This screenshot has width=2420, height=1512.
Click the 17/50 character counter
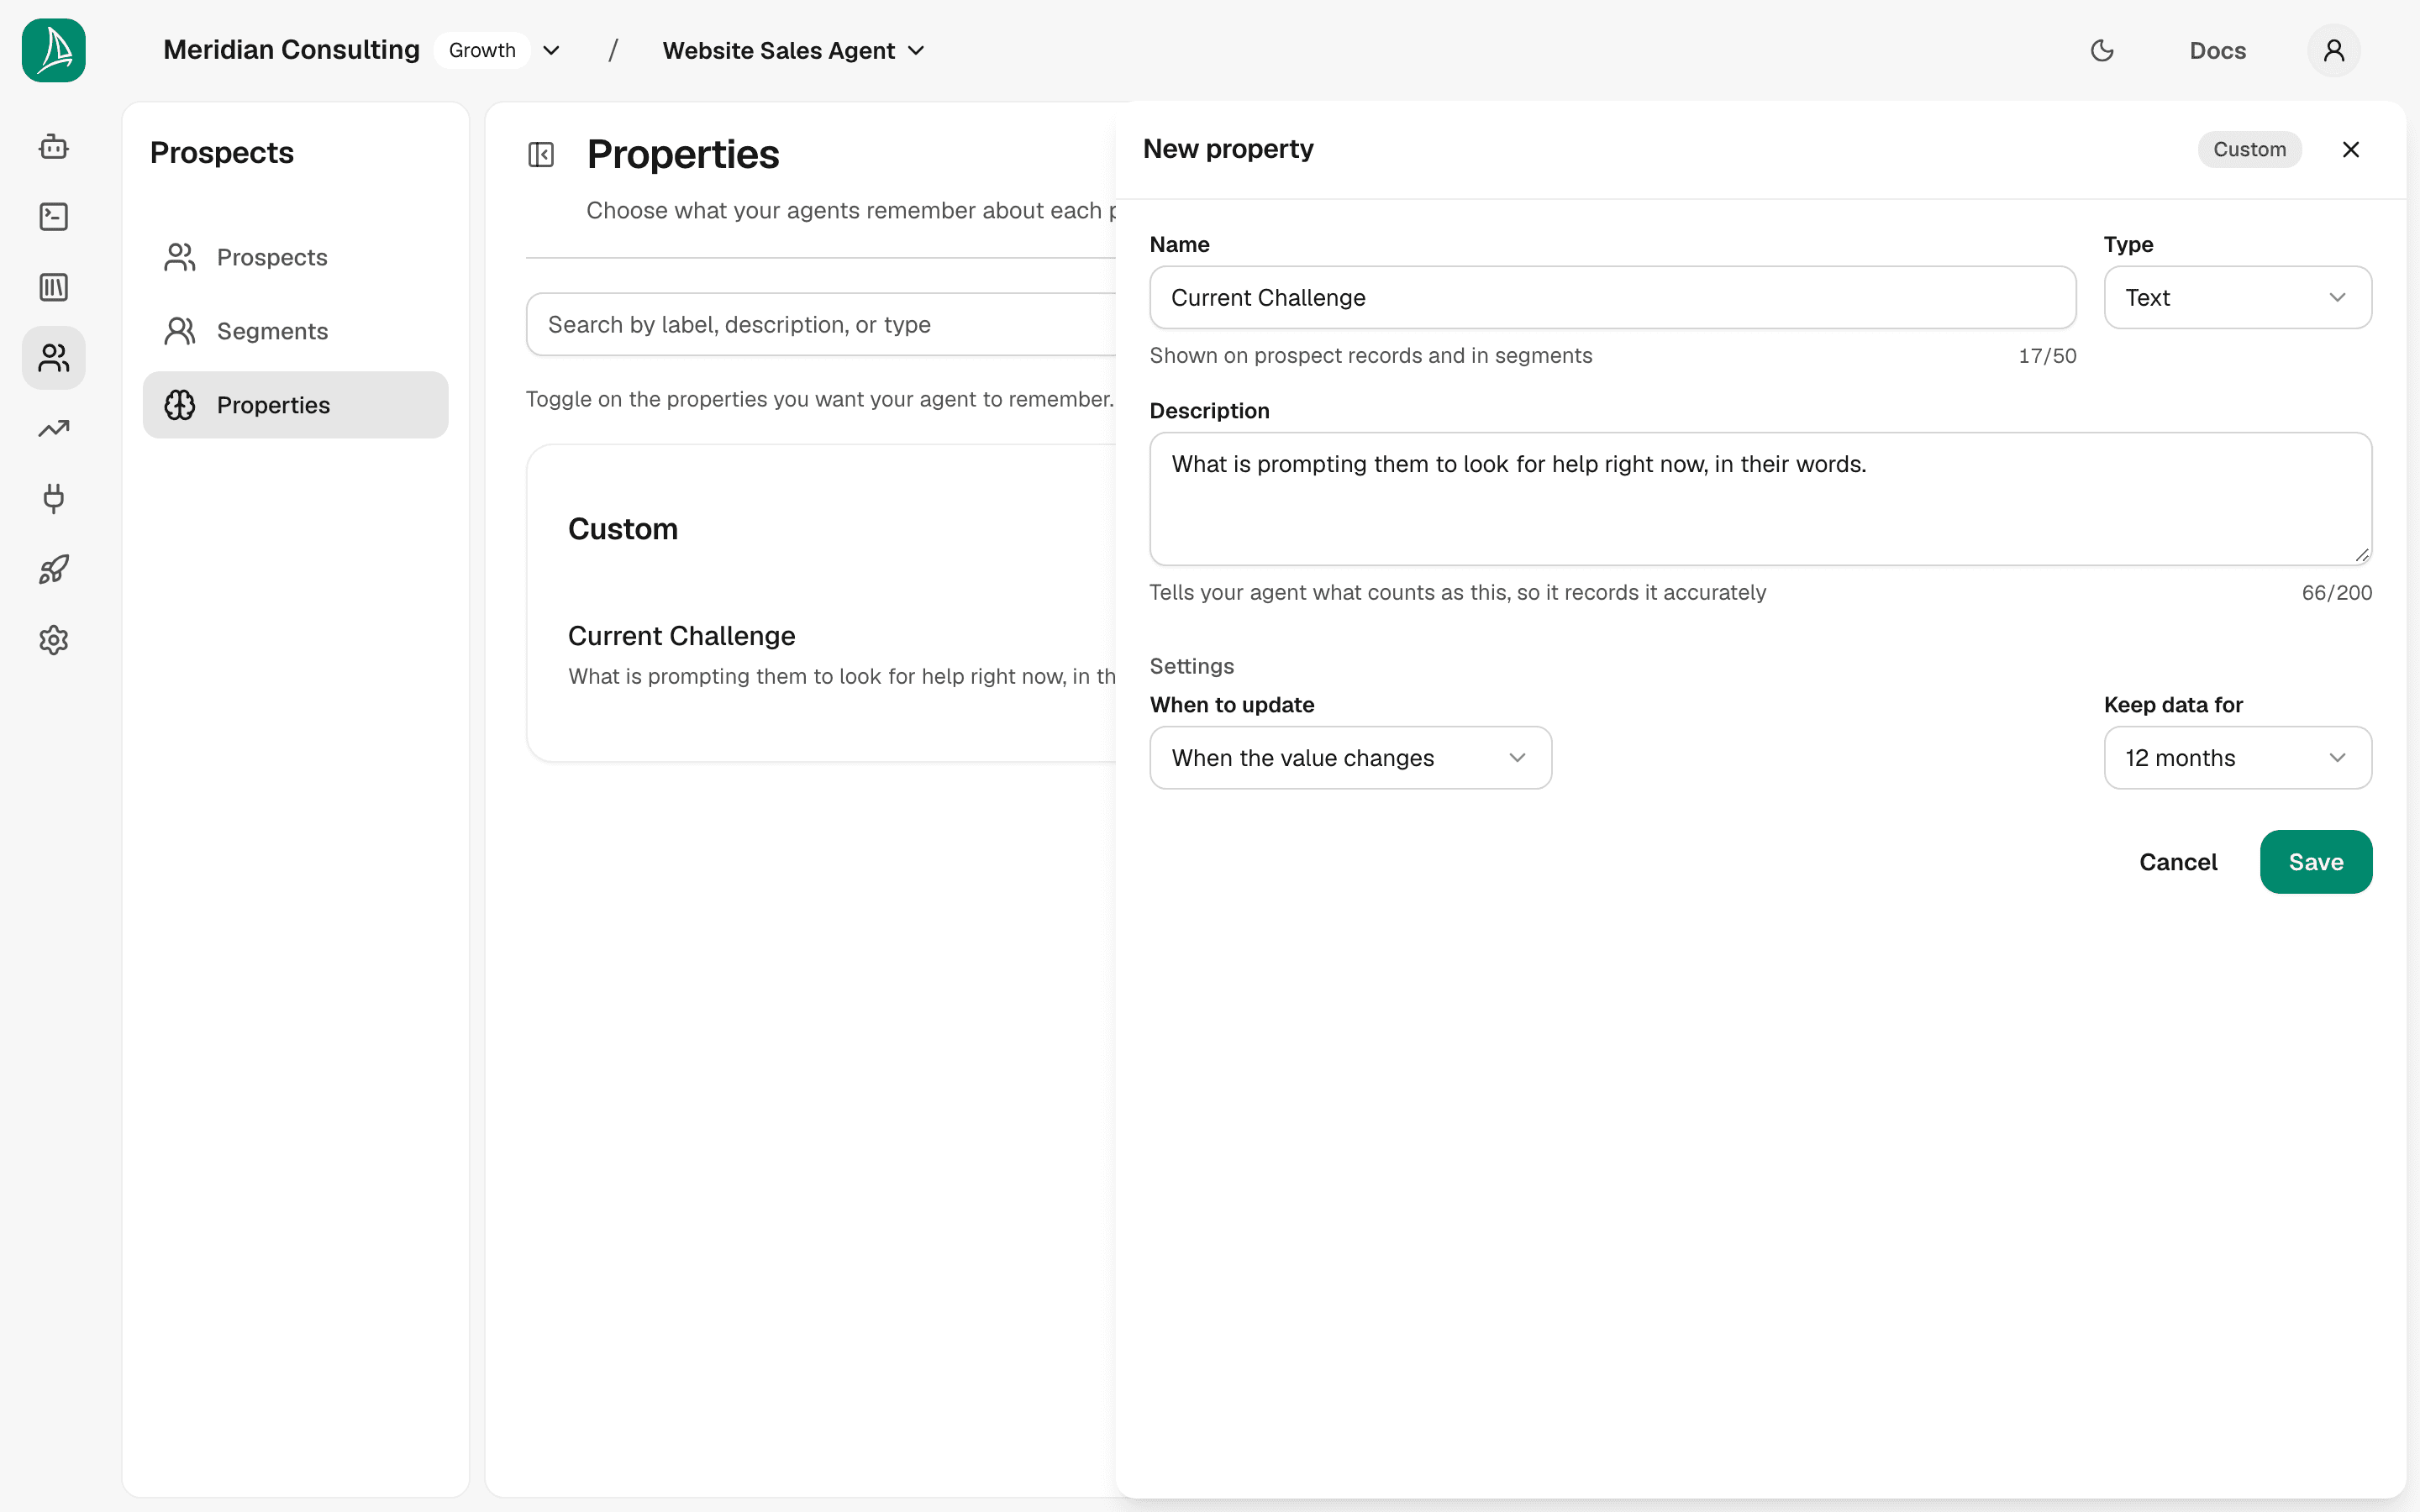tap(2048, 356)
